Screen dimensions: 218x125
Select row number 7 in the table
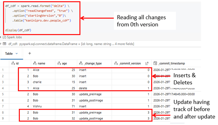[x=3, y=106]
